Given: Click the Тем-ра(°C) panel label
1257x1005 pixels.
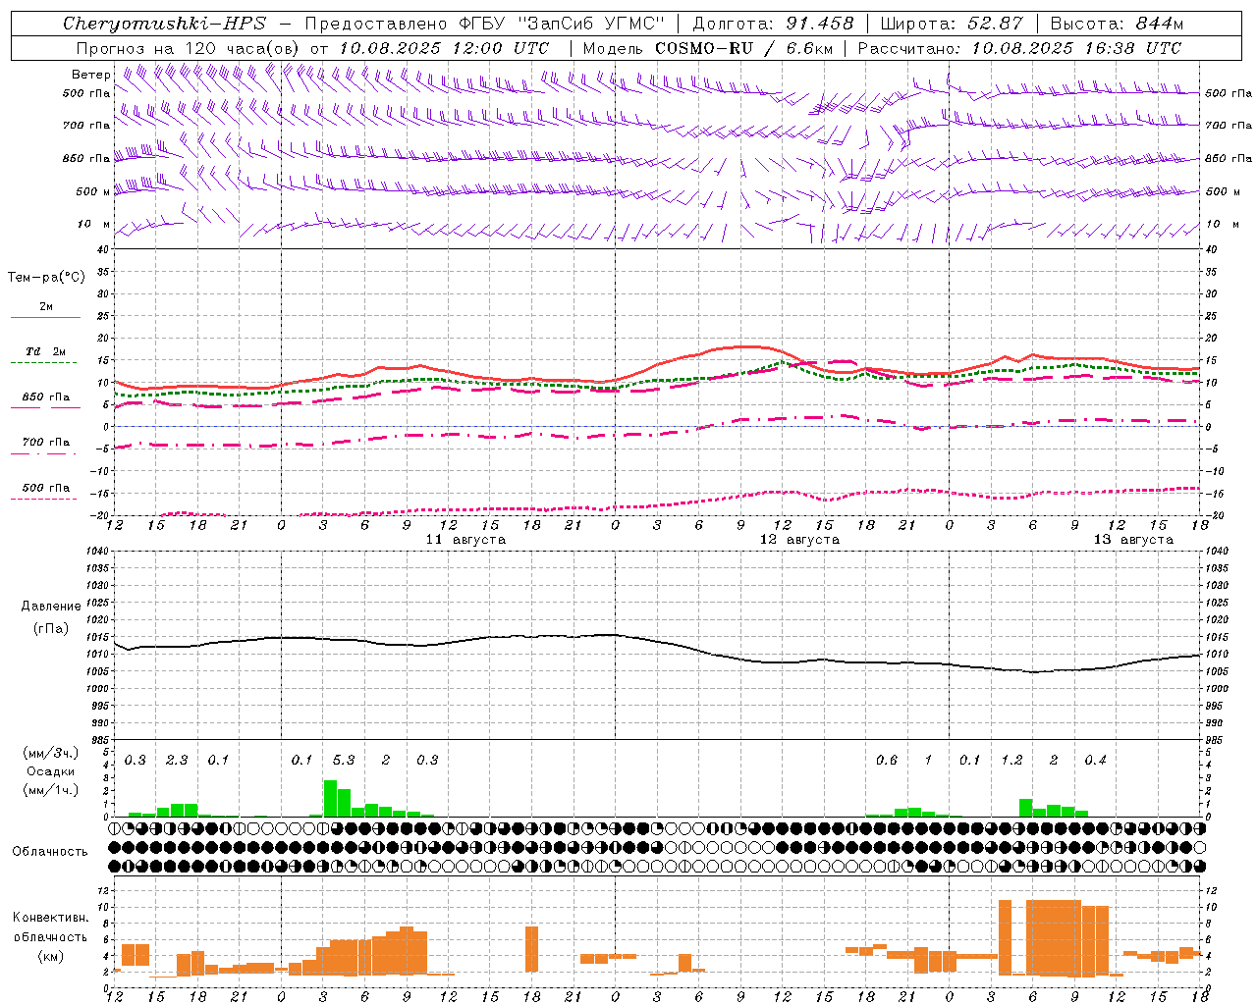Looking at the screenshot, I should pyautogui.click(x=46, y=278).
